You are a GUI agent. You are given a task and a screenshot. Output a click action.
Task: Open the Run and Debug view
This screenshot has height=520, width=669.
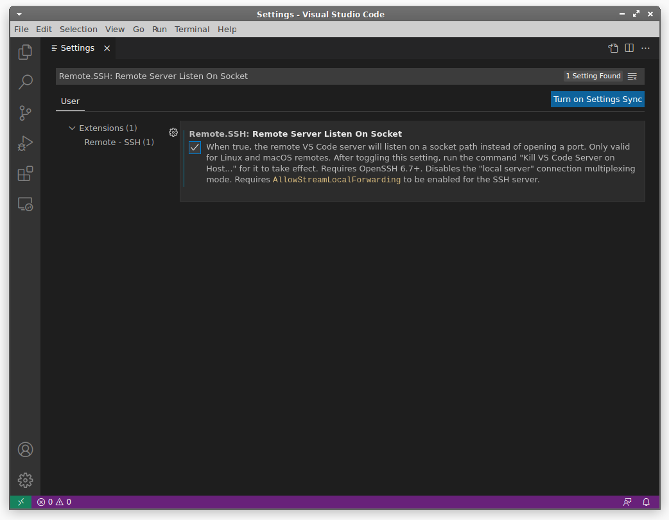[25, 143]
